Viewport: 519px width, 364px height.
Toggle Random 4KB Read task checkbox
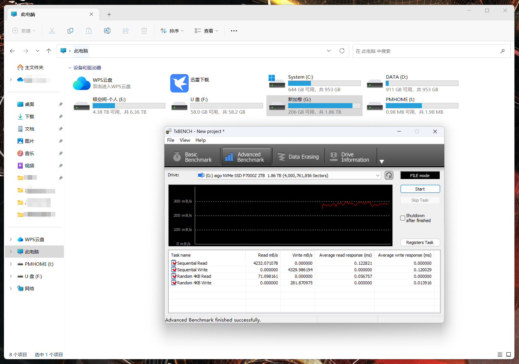pyautogui.click(x=174, y=276)
